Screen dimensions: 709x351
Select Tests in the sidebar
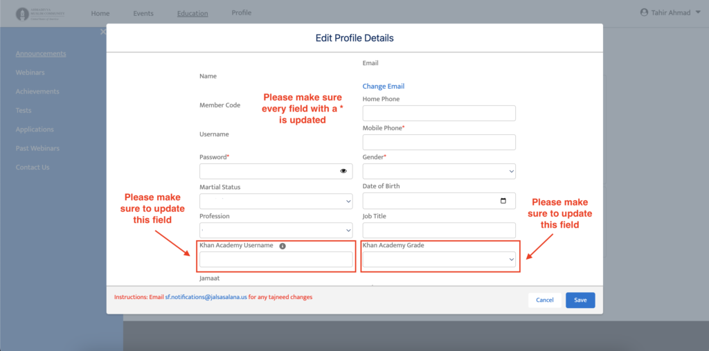(x=24, y=110)
